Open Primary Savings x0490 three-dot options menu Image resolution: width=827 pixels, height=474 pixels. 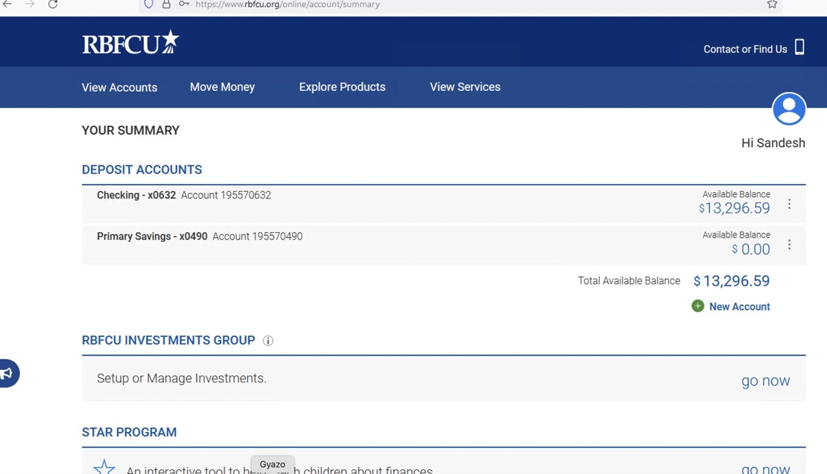(x=789, y=245)
